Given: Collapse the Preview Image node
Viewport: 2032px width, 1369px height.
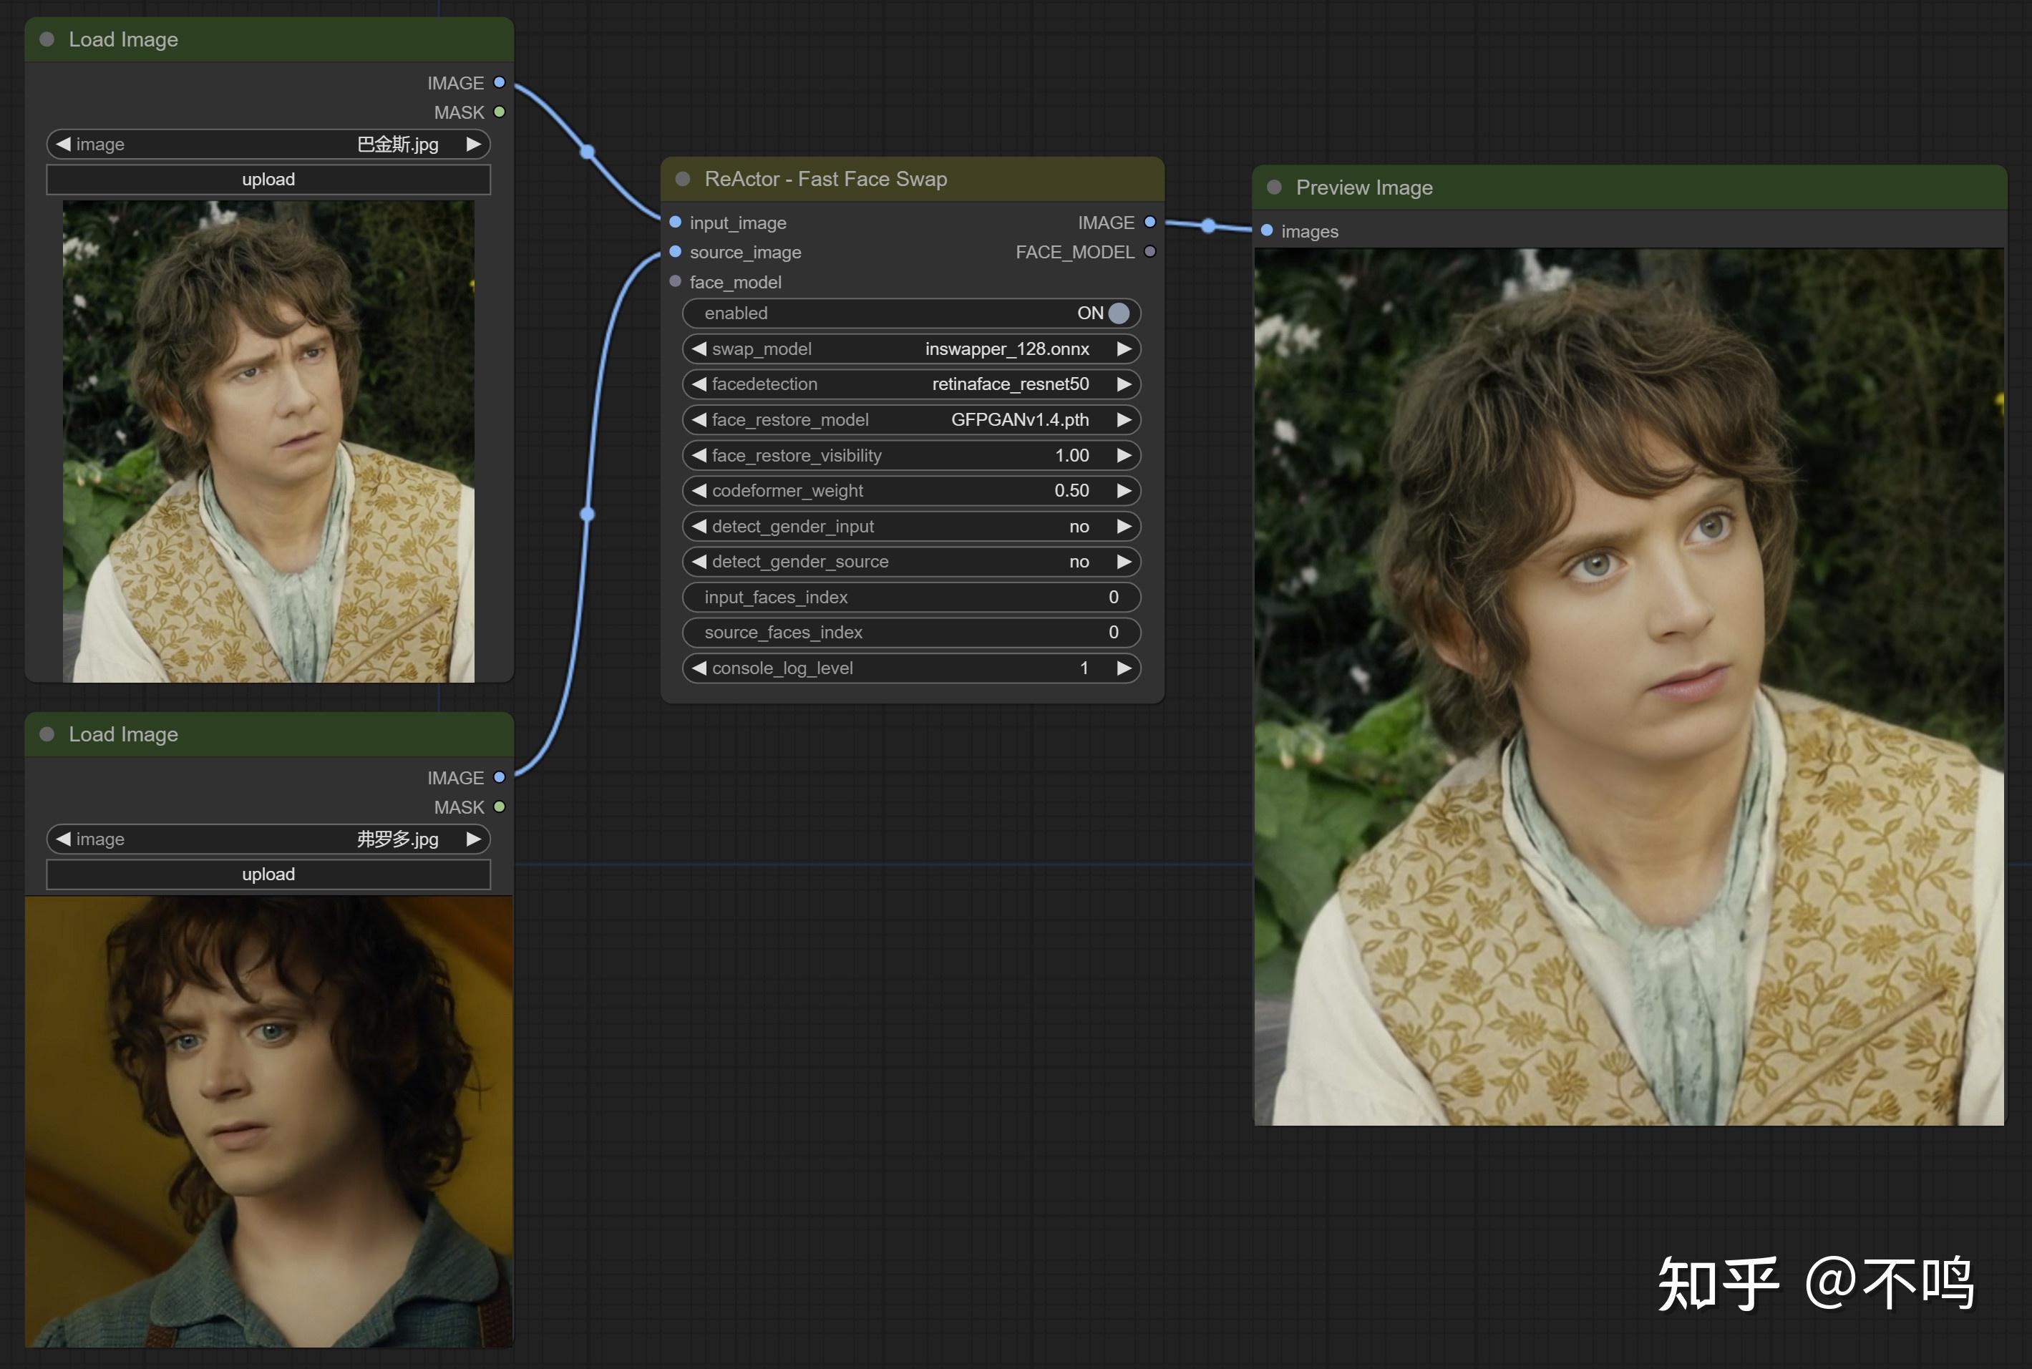Looking at the screenshot, I should point(1274,187).
